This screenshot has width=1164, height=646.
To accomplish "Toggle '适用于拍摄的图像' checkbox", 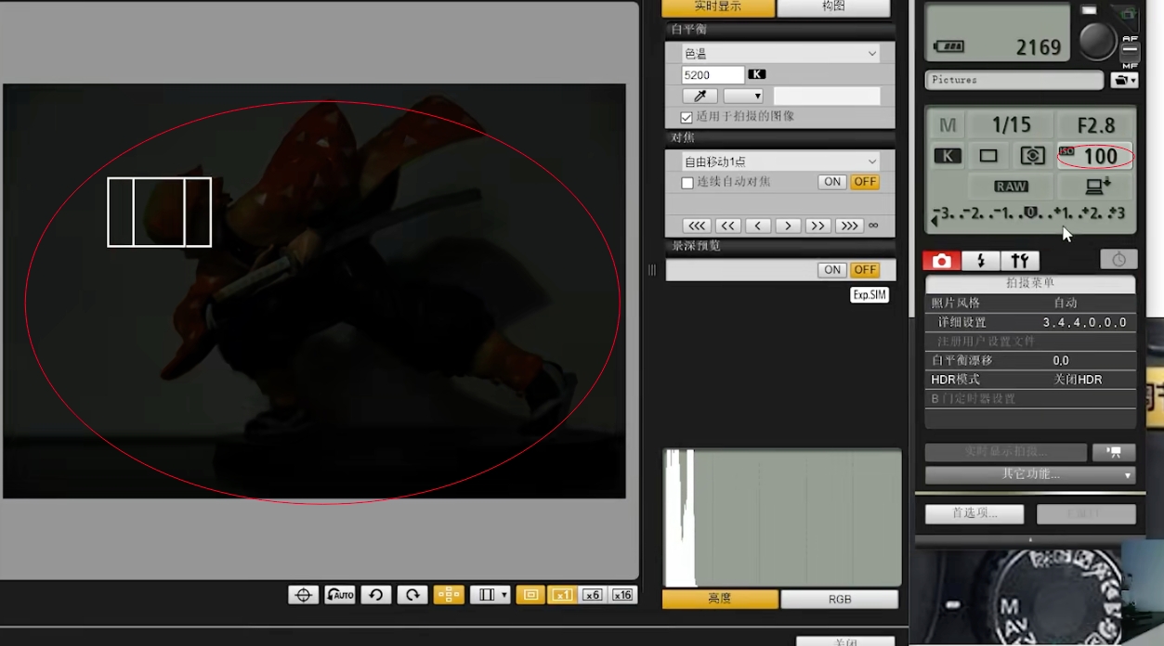I will pyautogui.click(x=687, y=118).
